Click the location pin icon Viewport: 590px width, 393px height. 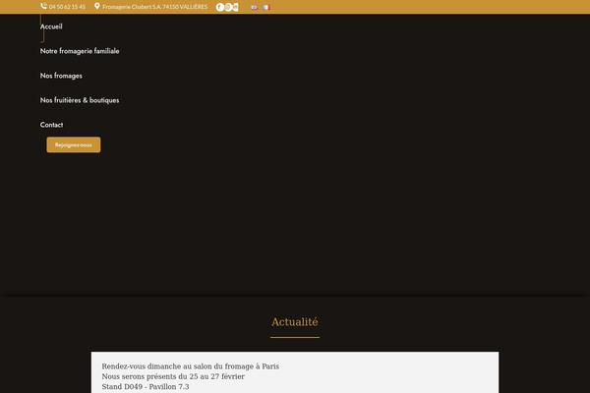[x=97, y=6]
